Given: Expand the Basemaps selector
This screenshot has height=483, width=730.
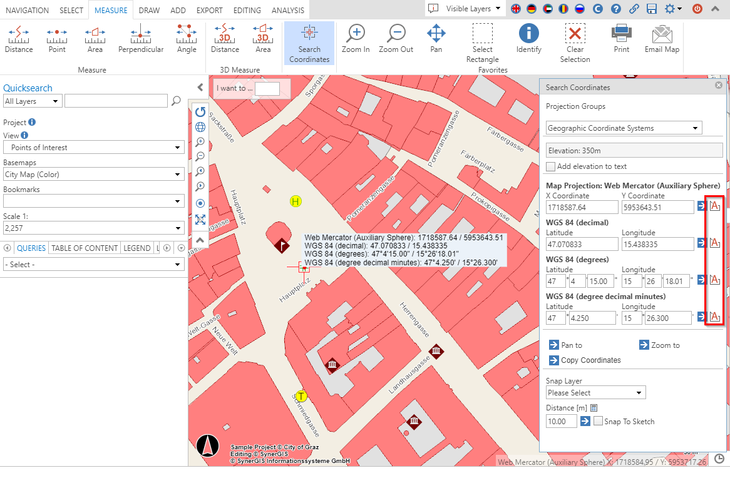Looking at the screenshot, I should coord(93,174).
